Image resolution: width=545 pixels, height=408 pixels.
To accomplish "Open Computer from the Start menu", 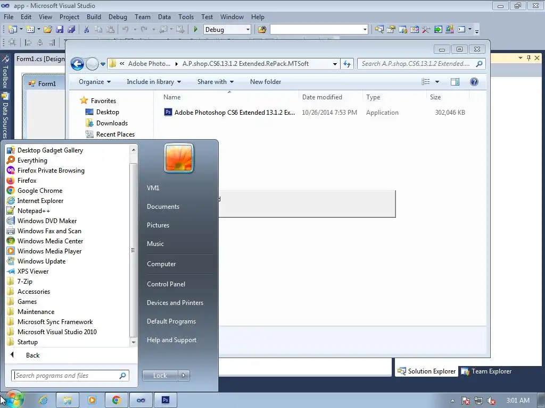I will pyautogui.click(x=161, y=264).
